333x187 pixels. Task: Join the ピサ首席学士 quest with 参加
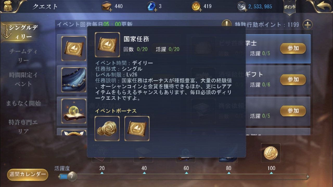pos(293,48)
